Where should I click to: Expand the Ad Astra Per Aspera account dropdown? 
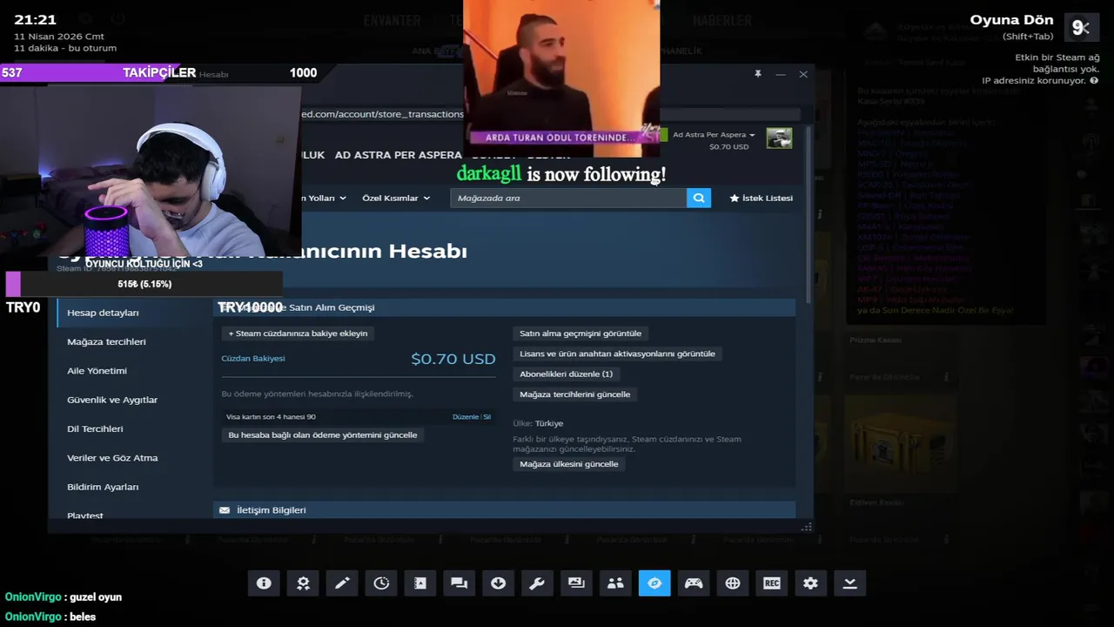click(x=714, y=135)
